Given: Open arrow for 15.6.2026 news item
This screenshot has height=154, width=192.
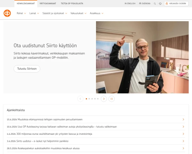Looking at the screenshot, I should point(183,119).
